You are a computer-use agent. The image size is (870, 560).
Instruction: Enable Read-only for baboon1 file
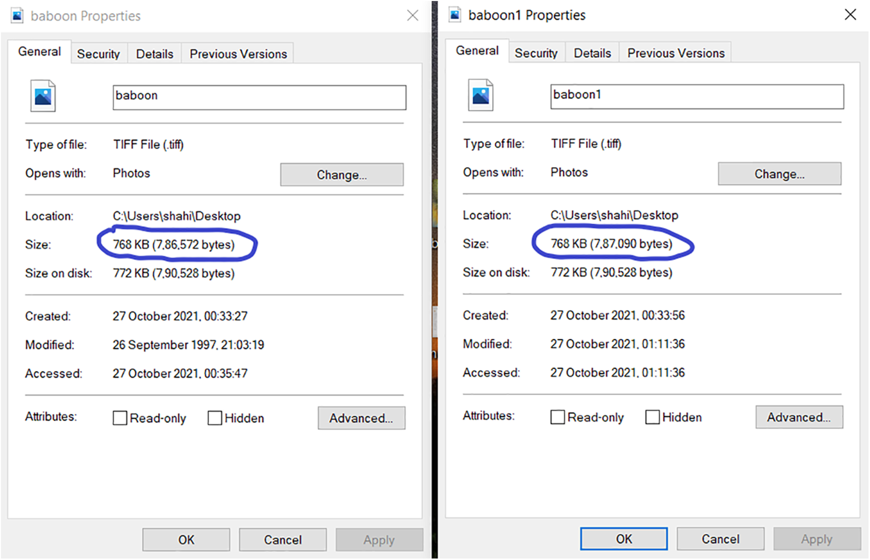point(558,417)
